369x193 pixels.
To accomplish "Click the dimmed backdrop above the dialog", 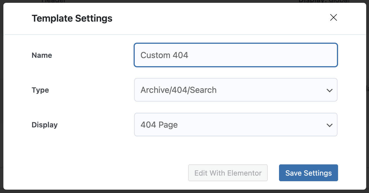I will pos(169,1).
